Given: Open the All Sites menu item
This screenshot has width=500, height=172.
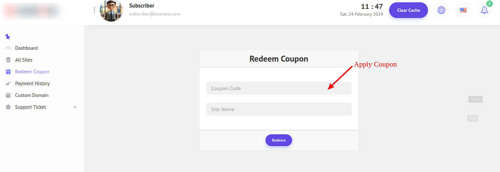Looking at the screenshot, I should pos(24,60).
